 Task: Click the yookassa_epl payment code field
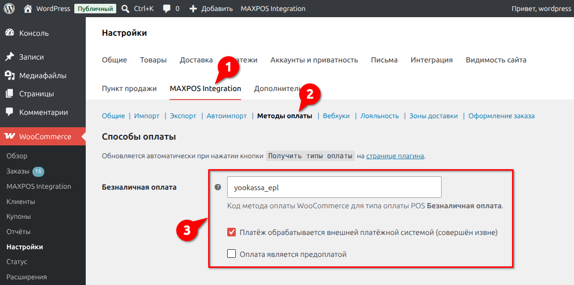point(334,187)
